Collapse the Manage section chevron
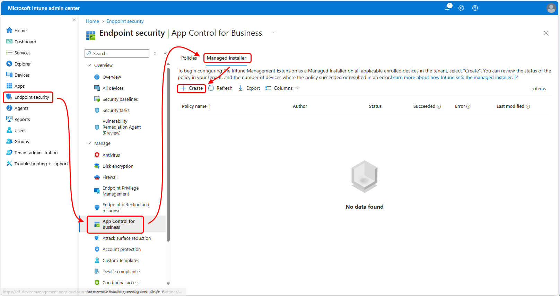Image resolution: width=560 pixels, height=296 pixels. [x=89, y=143]
